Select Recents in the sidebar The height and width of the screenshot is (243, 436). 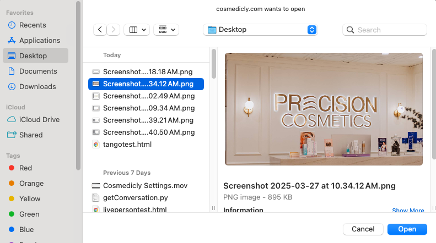point(36,25)
